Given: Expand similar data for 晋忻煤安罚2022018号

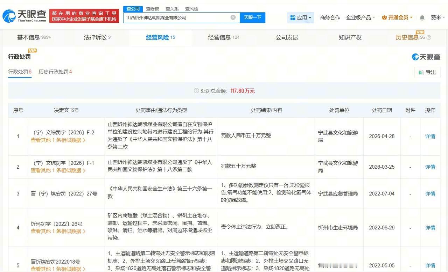Looking at the screenshot, I should (x=58, y=269).
